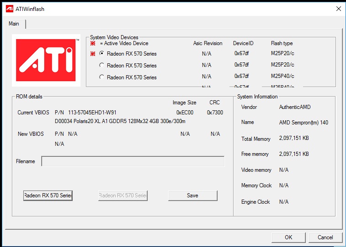This screenshot has height=247, width=346.
Task: Switch to the Main tab
Action: (x=14, y=24)
